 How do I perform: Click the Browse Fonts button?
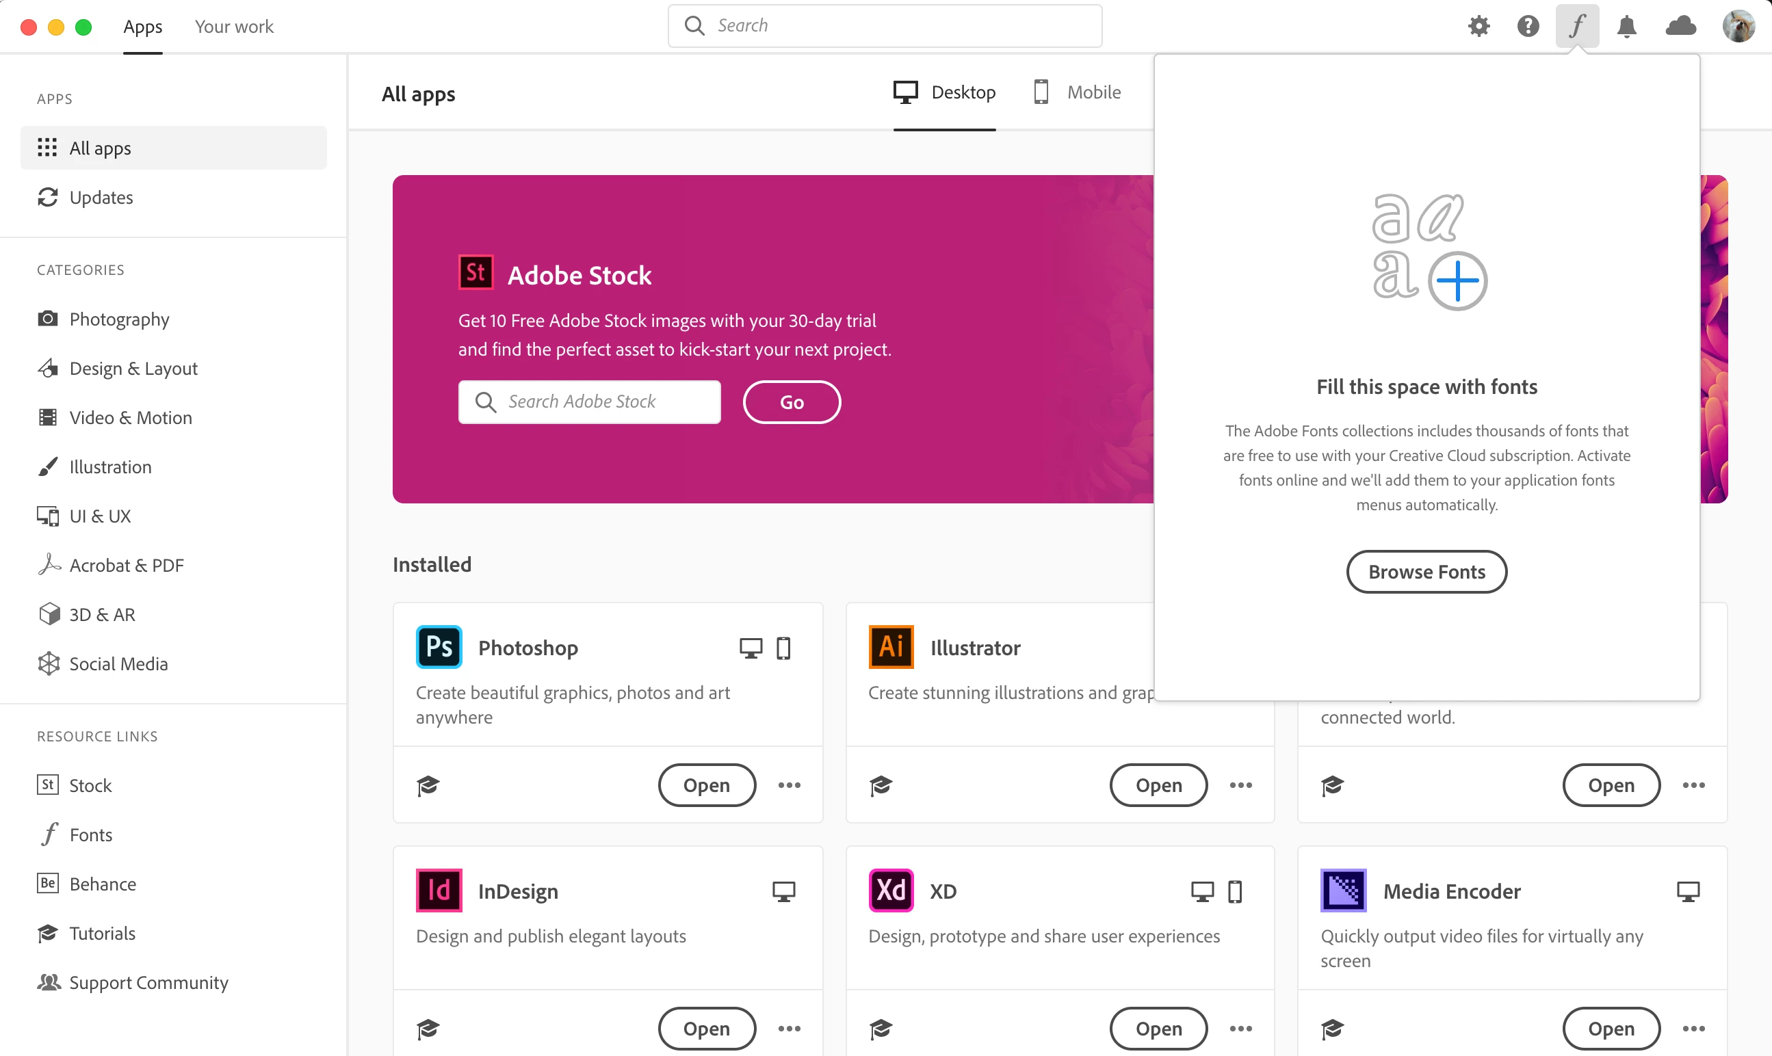pos(1426,572)
